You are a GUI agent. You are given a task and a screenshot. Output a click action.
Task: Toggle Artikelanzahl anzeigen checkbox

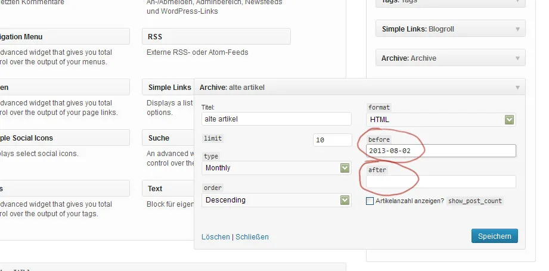pyautogui.click(x=370, y=201)
